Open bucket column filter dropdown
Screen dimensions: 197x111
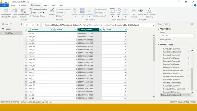pos(76,30)
